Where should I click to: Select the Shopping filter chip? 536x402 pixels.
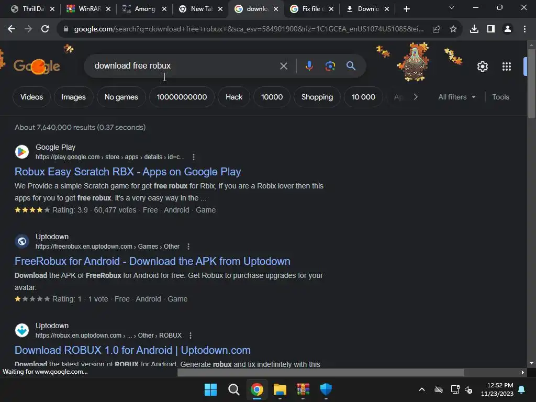pyautogui.click(x=317, y=97)
